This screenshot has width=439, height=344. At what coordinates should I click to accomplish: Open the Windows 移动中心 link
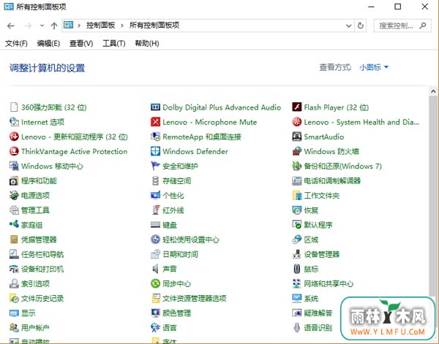point(52,167)
